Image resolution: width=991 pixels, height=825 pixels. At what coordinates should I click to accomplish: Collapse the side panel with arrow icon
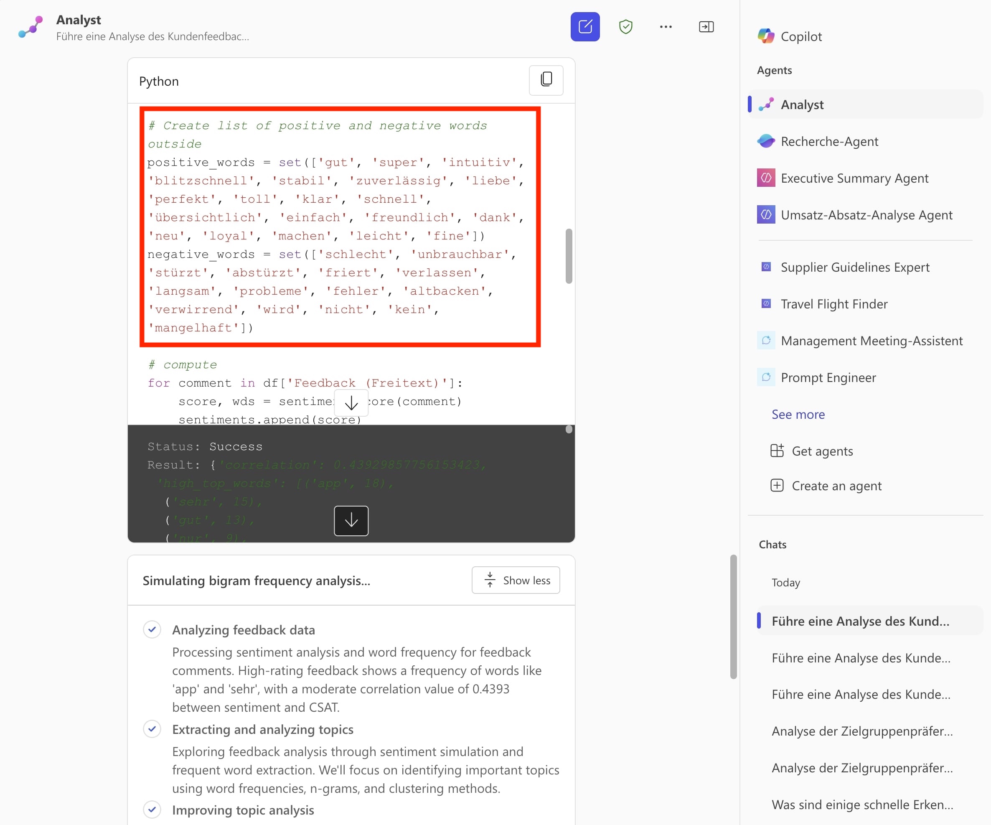706,27
